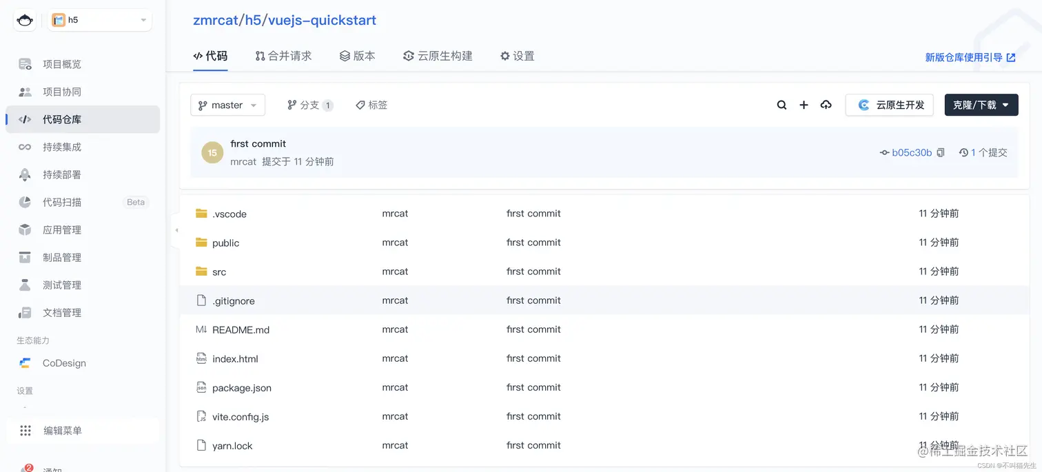Click the zmrcat breadcrumb link
The width and height of the screenshot is (1042, 472).
pos(216,20)
